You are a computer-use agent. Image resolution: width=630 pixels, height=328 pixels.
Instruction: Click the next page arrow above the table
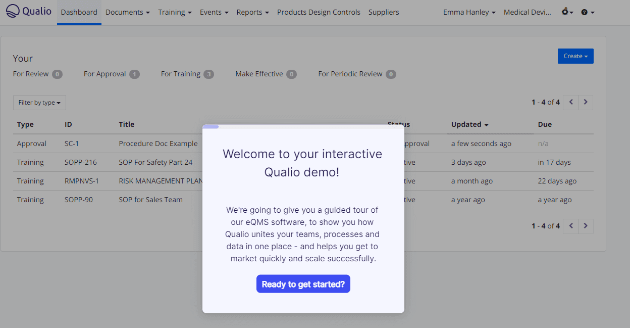pos(586,102)
